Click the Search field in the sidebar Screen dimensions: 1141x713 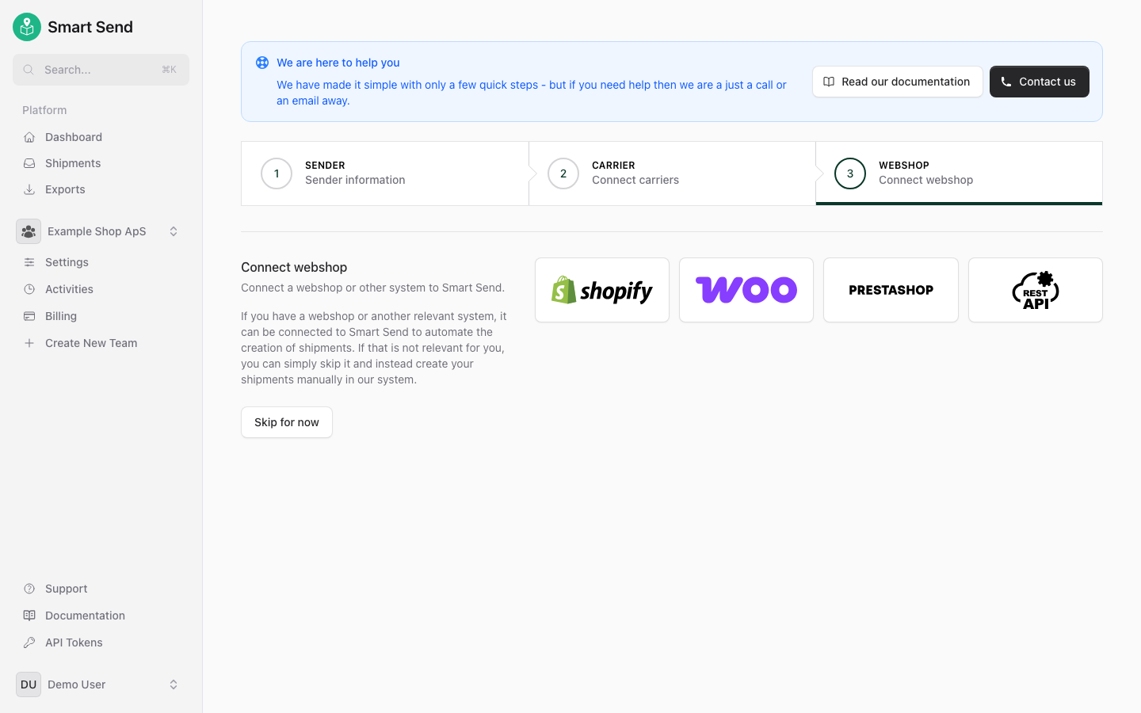click(x=101, y=70)
